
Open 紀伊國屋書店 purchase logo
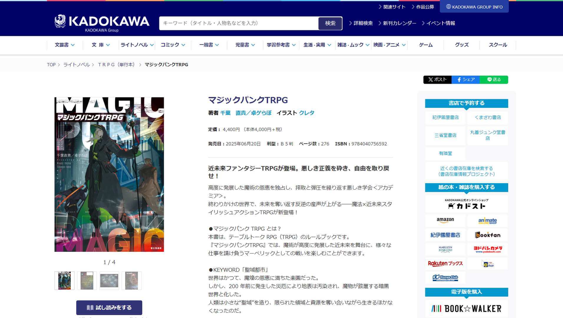[x=445, y=235]
